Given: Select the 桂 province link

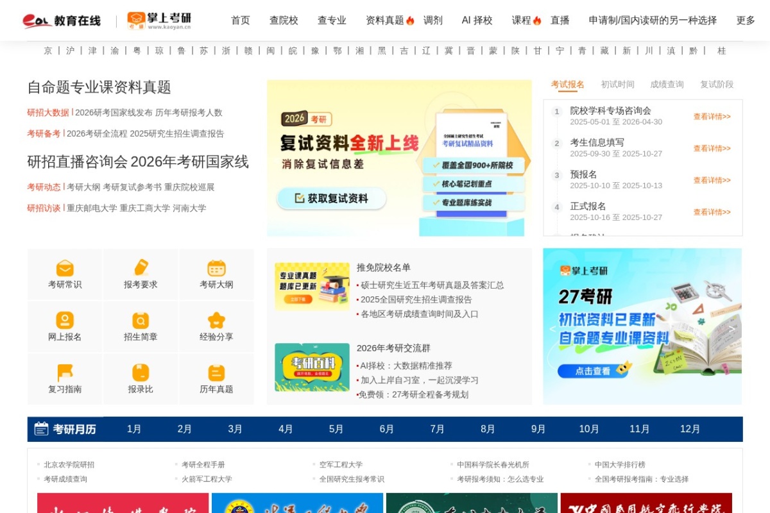Looking at the screenshot, I should tap(722, 51).
